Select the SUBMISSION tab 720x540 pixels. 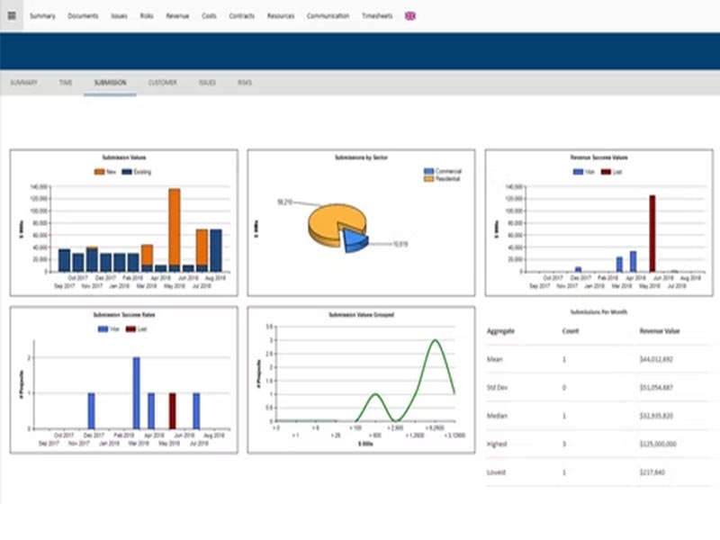coord(110,83)
